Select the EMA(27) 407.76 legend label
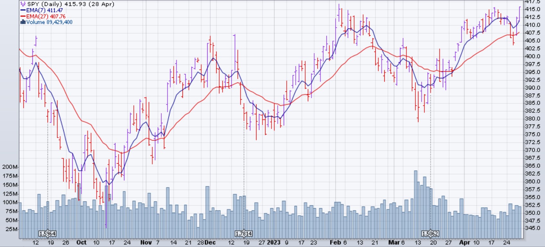This screenshot has height=247, width=545. [46, 16]
